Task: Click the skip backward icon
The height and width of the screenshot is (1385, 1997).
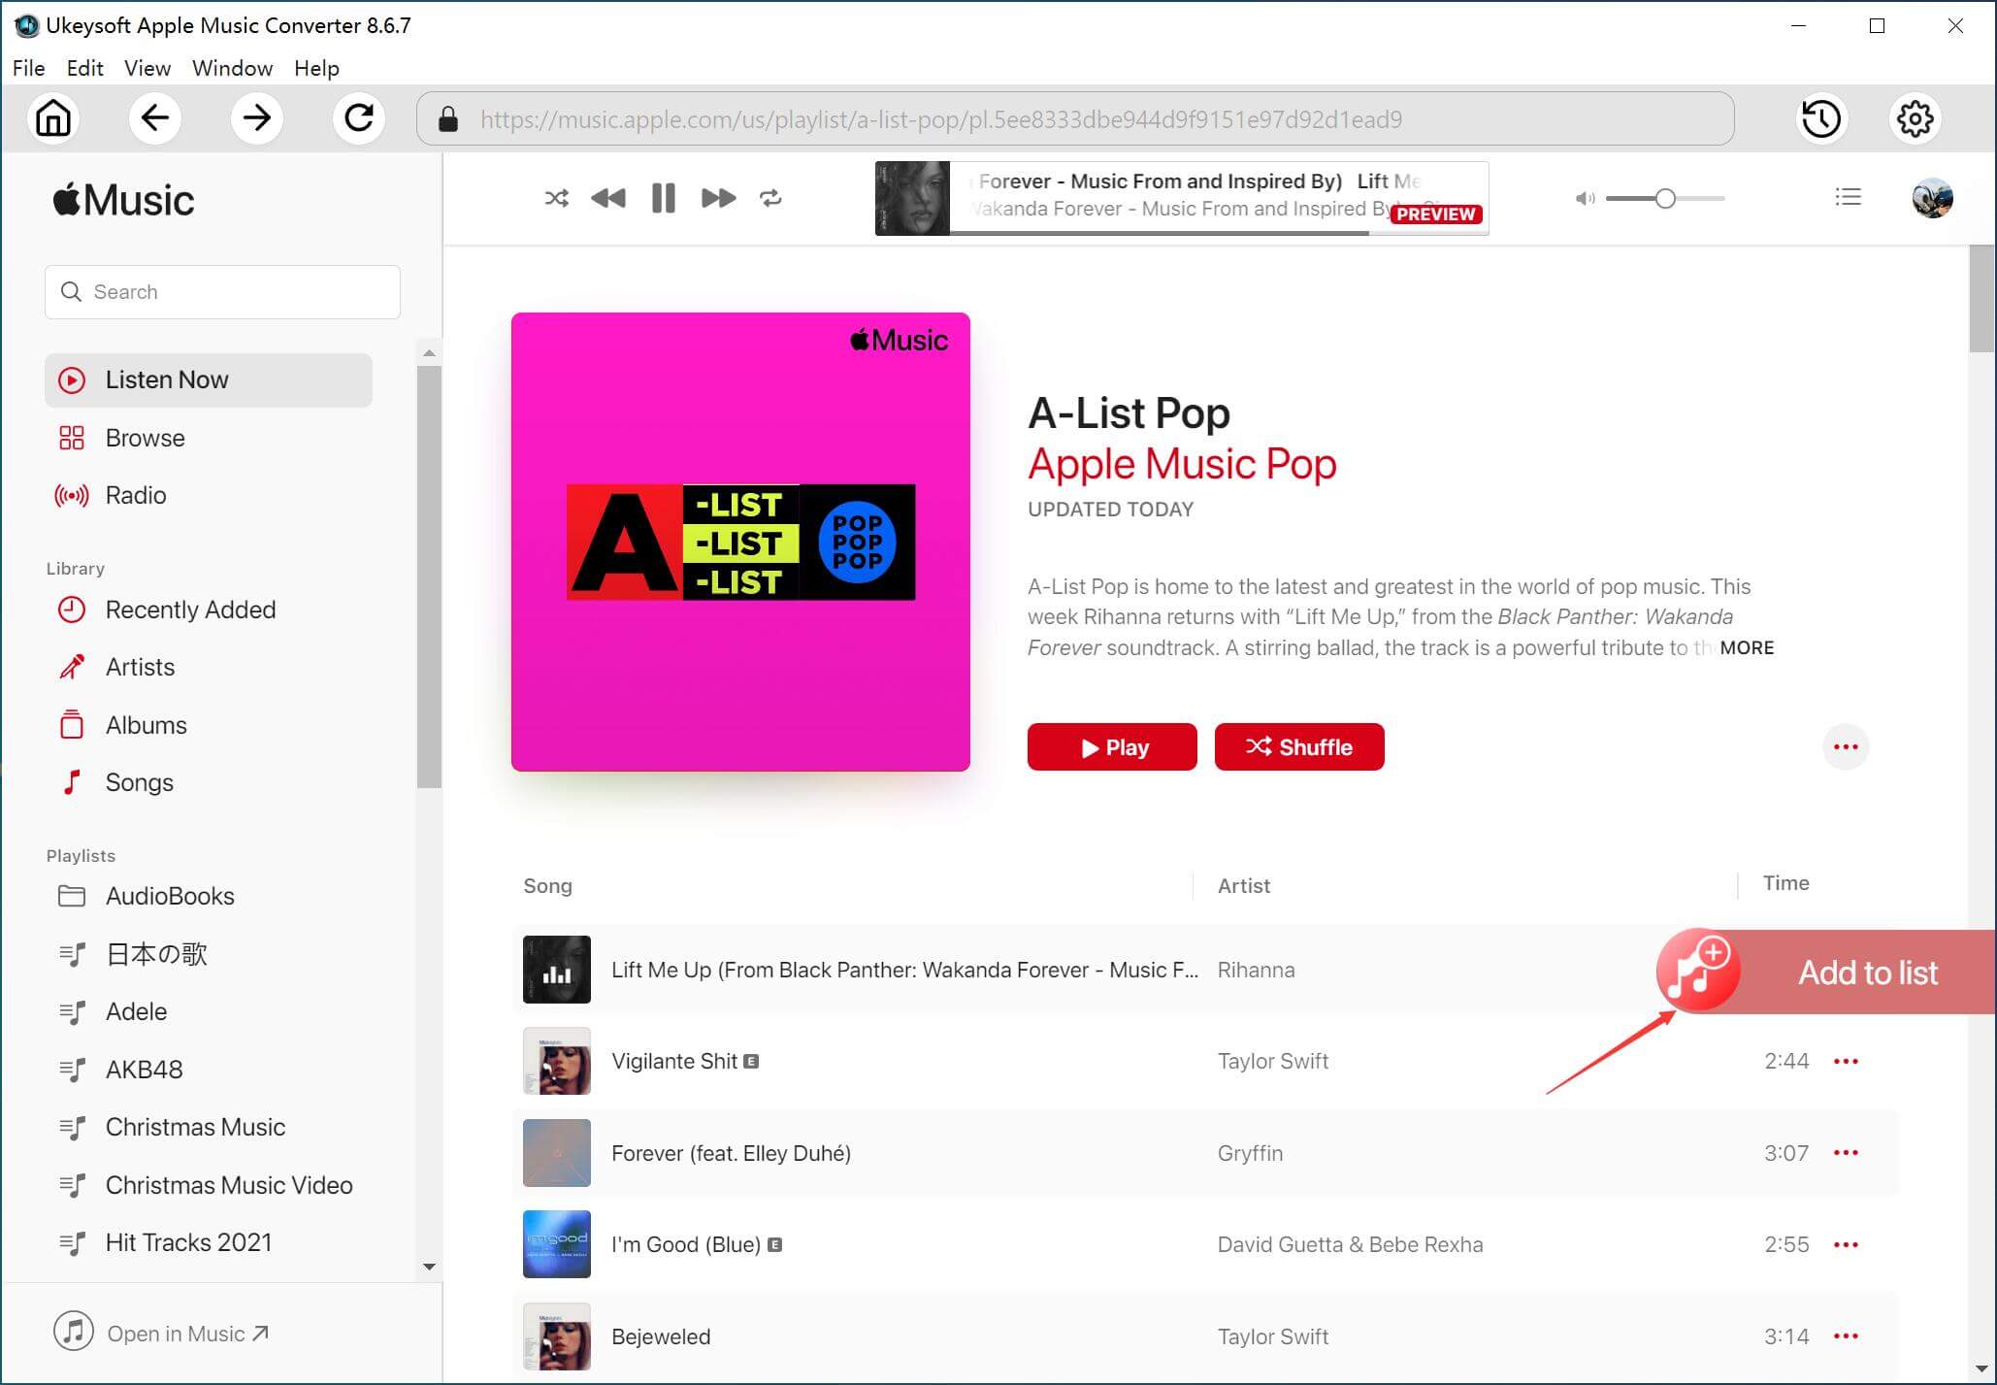Action: pyautogui.click(x=608, y=197)
